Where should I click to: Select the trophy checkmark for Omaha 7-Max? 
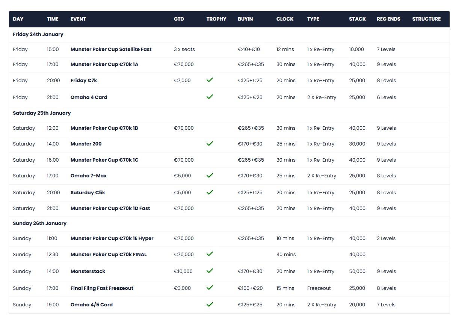[210, 175]
